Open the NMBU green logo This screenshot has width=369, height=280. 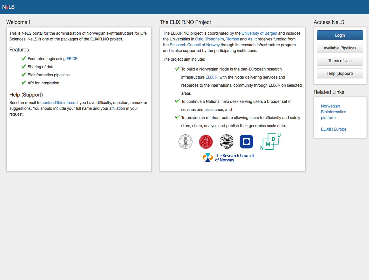[270, 142]
